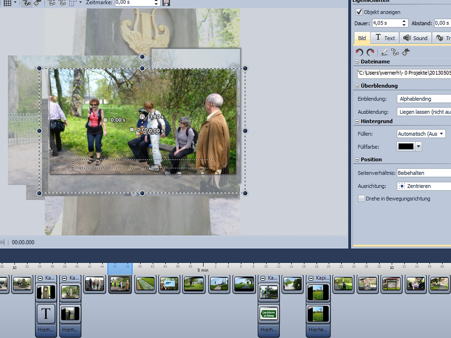The image size is (451, 338).
Task: Enable Drehe in Bewegungsrichtung checkbox
Action: (x=362, y=199)
